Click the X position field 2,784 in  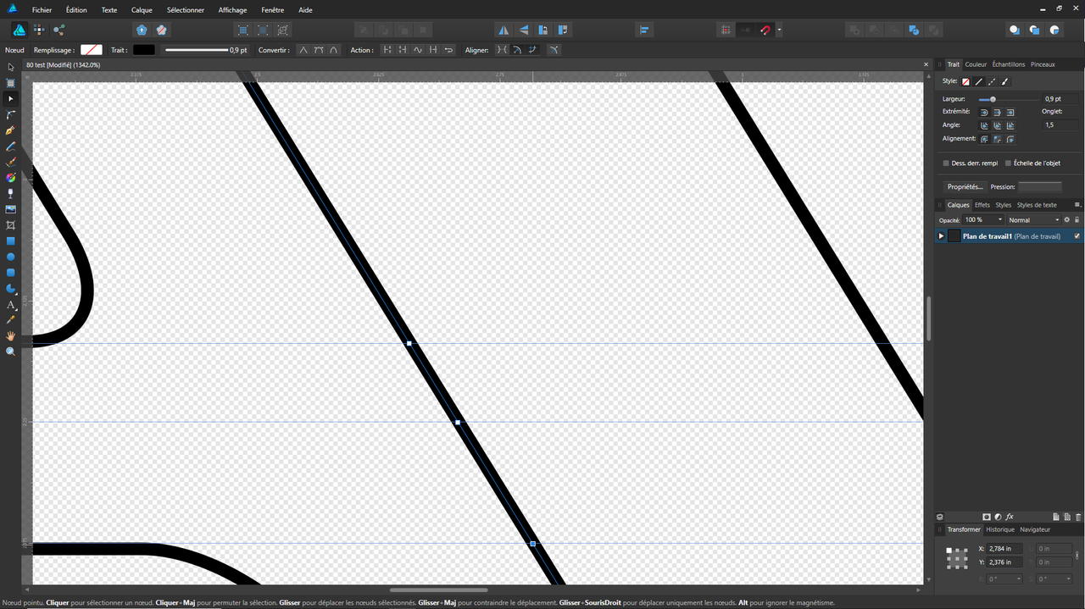(x=1005, y=549)
